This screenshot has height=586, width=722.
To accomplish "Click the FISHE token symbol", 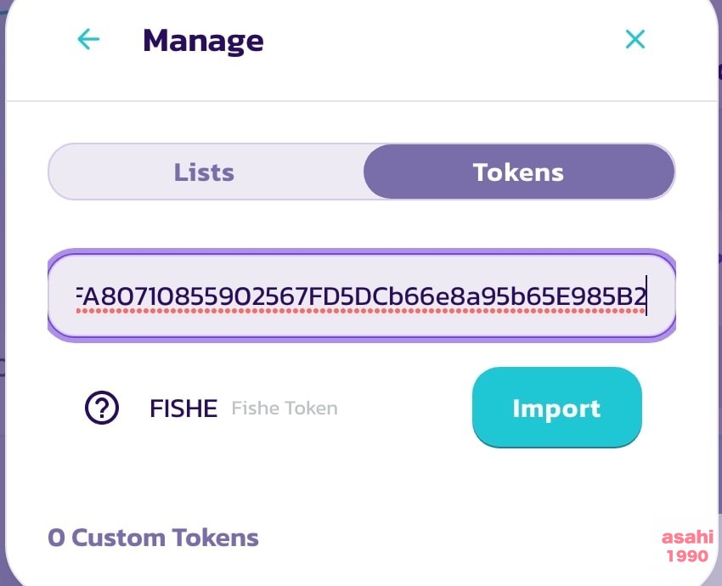I will click(x=183, y=409).
